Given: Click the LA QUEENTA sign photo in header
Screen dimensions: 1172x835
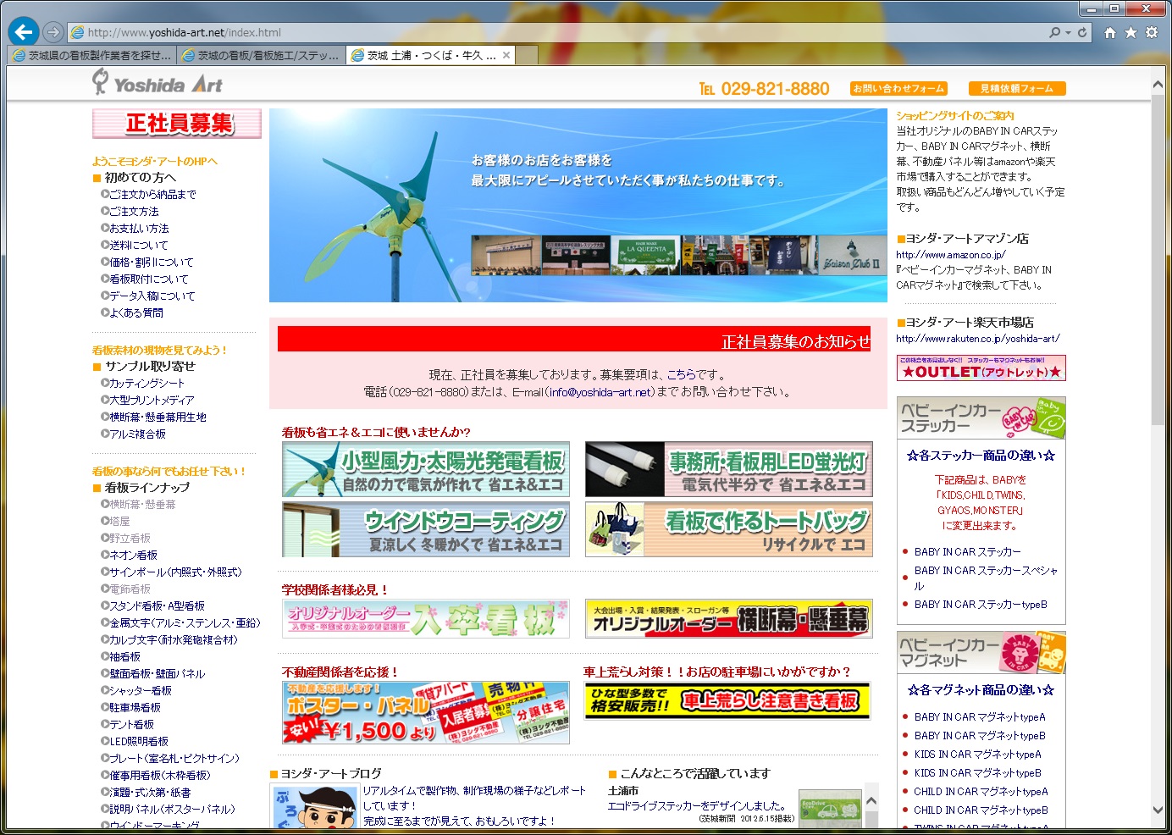Looking at the screenshot, I should (646, 257).
